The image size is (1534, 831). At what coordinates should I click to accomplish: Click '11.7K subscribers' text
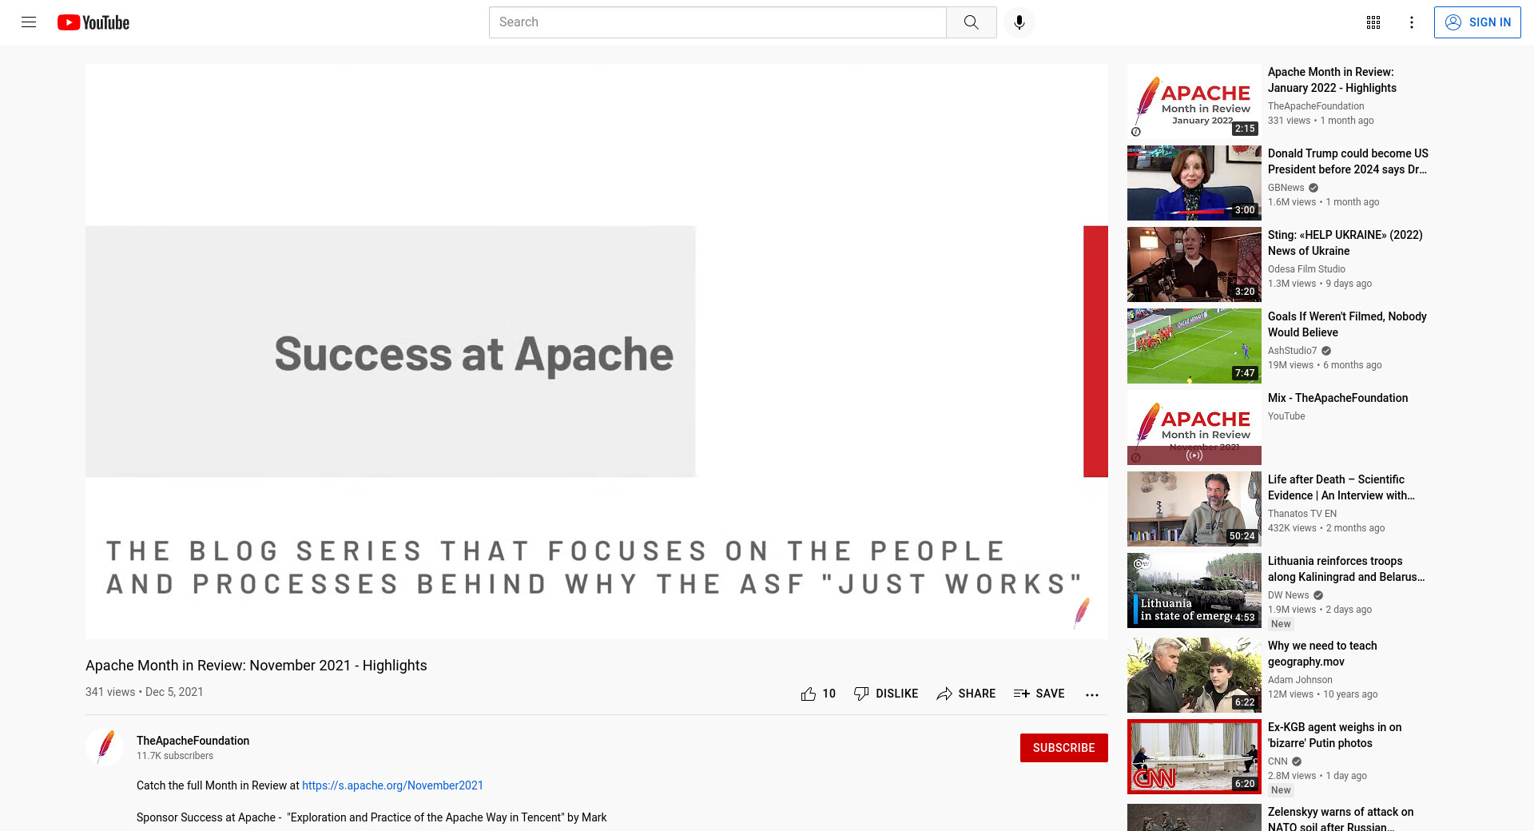coord(175,756)
